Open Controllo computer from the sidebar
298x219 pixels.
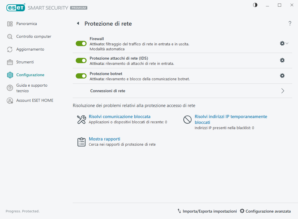[10, 36]
